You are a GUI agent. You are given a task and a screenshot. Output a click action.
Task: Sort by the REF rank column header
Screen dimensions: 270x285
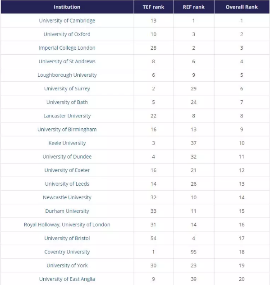pos(194,7)
